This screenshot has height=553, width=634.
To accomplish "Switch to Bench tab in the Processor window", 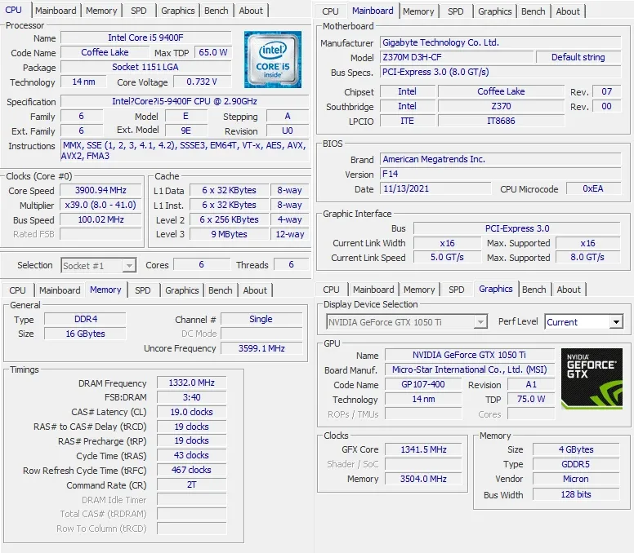I will pyautogui.click(x=217, y=11).
